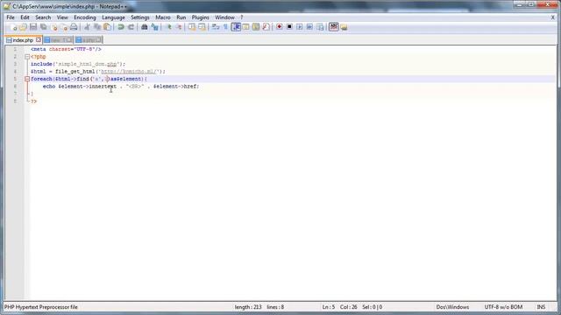This screenshot has height=315, width=561.
Task: Click the echo $element->innertext line
Action: click(x=121, y=87)
